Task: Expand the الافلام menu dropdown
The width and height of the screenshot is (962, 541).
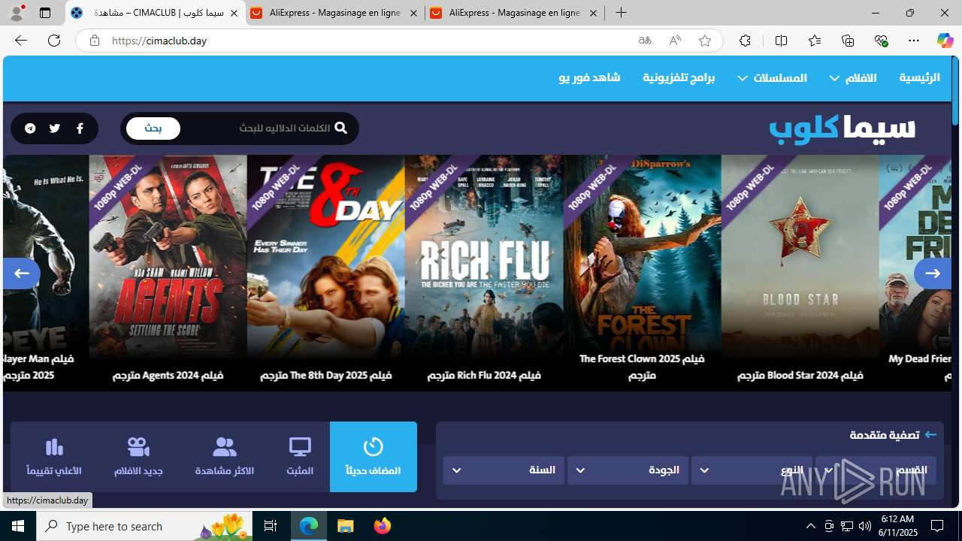Action: click(x=853, y=77)
